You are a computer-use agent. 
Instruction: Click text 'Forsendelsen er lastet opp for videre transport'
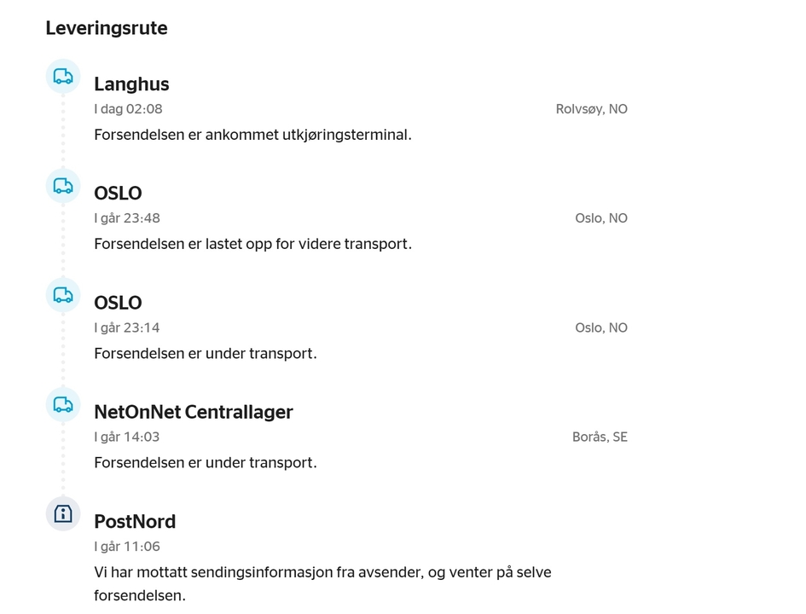point(252,244)
